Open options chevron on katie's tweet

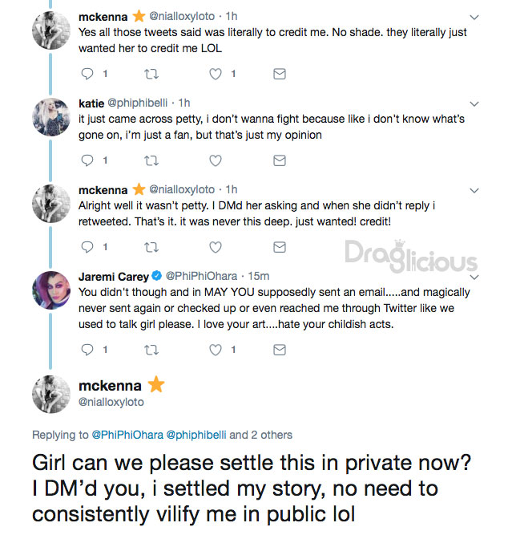(x=474, y=103)
